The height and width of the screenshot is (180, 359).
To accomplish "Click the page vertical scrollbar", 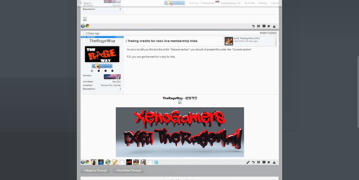I will 358,91.
